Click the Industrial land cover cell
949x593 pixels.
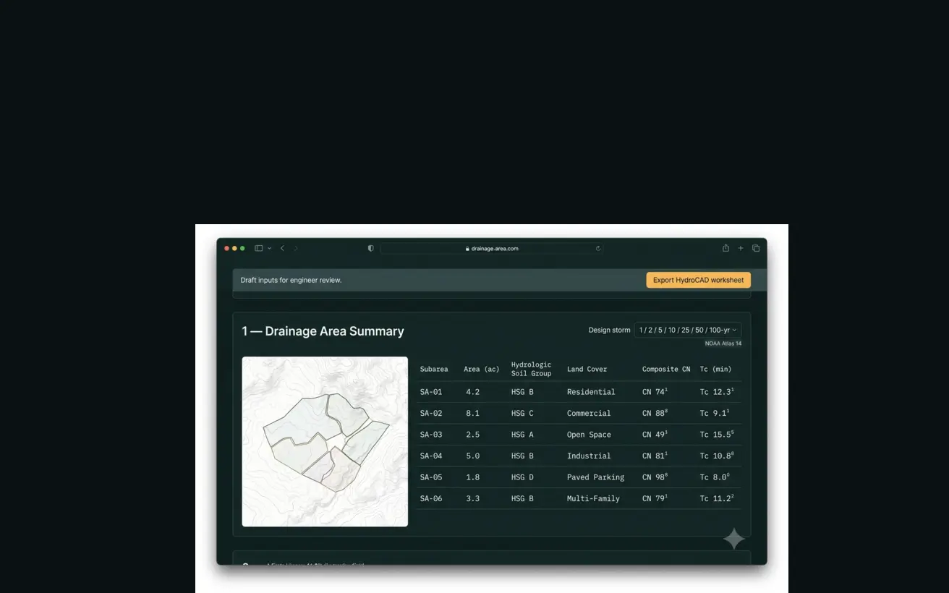point(589,456)
